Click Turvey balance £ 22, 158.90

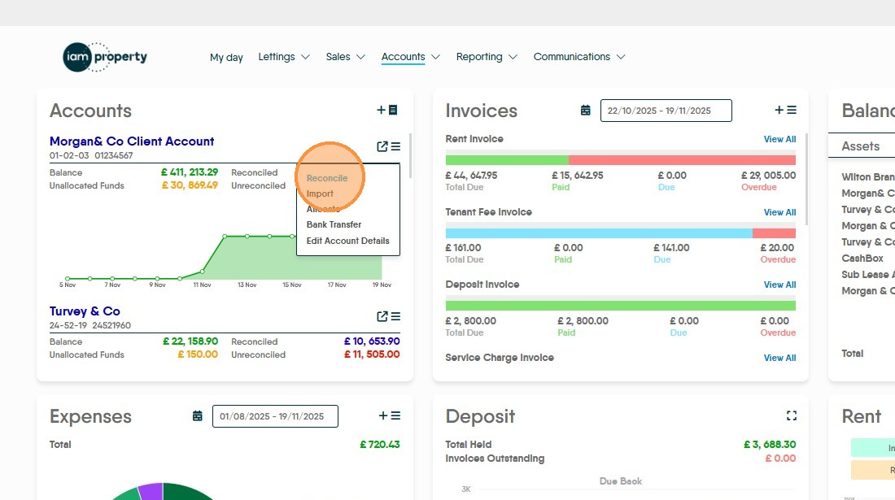coord(190,341)
